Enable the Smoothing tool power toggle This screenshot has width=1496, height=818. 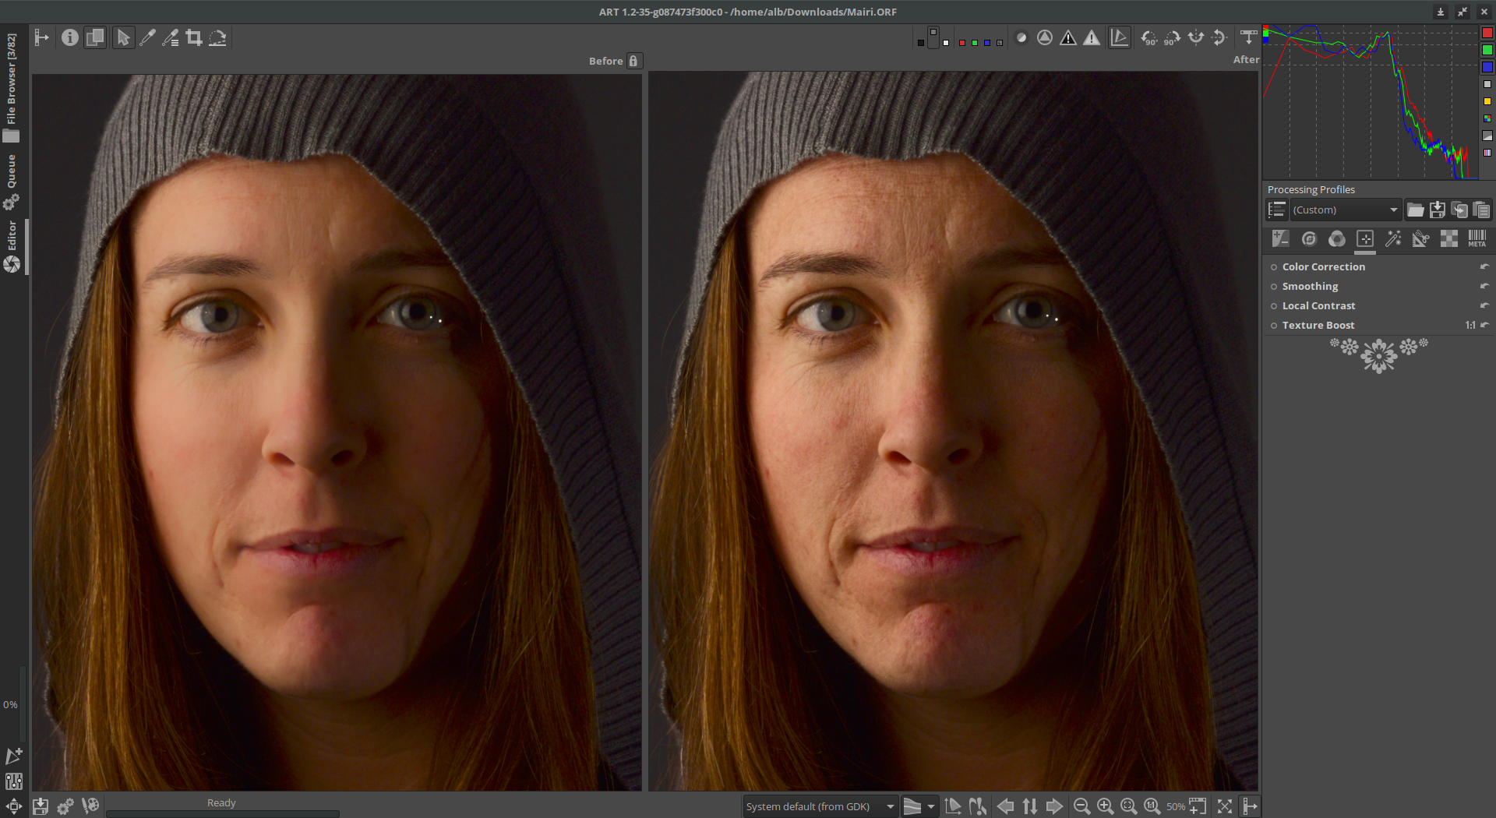pyautogui.click(x=1274, y=287)
